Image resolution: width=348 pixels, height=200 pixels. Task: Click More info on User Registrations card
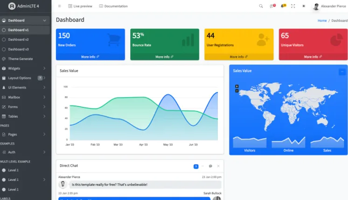tap(239, 57)
